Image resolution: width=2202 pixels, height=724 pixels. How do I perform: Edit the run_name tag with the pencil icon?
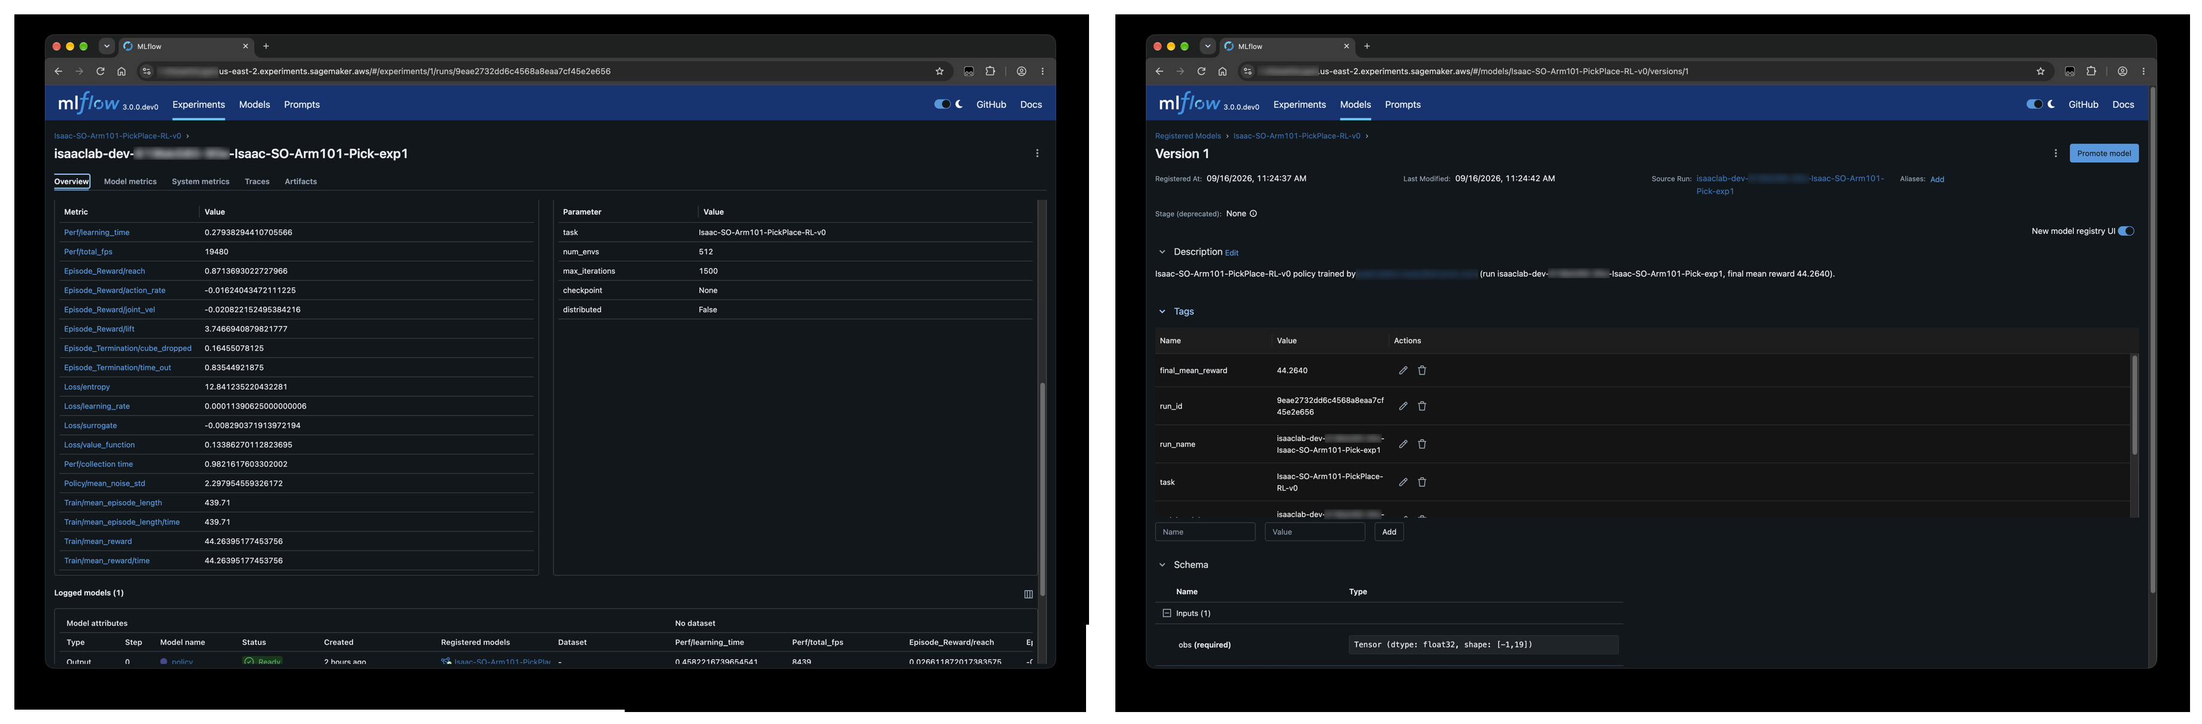tap(1403, 445)
